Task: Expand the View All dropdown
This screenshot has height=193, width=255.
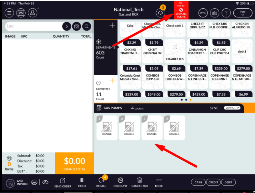Action: [x=232, y=108]
